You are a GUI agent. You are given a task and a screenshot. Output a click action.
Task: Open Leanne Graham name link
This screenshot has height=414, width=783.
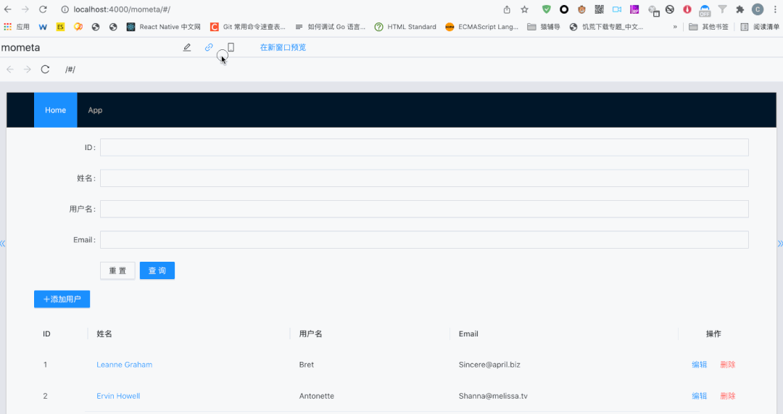pos(125,365)
